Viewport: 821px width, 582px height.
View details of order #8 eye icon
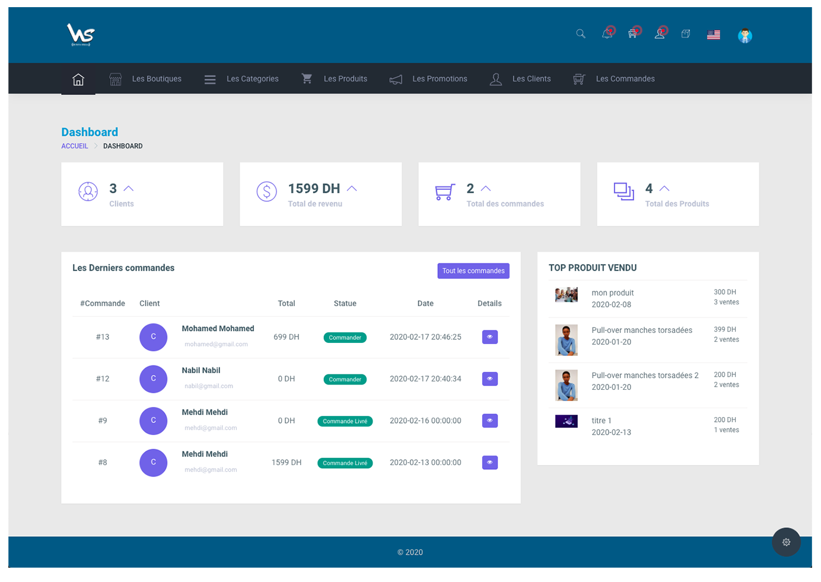click(489, 462)
